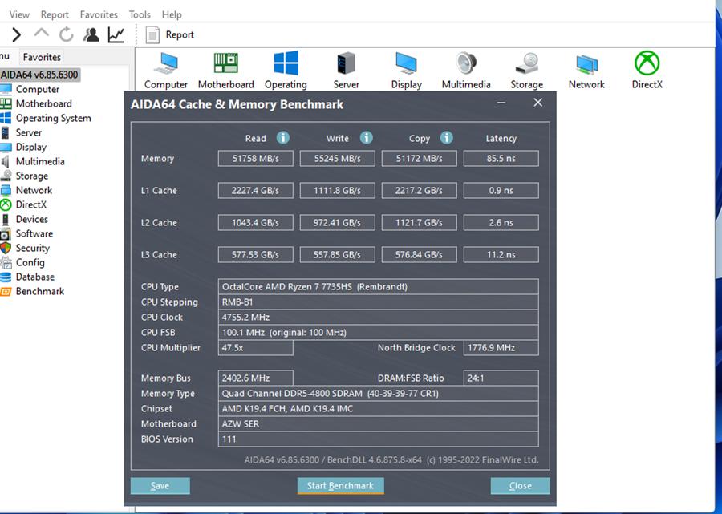Select Operating System in the tree
722x514 pixels.
coord(53,118)
